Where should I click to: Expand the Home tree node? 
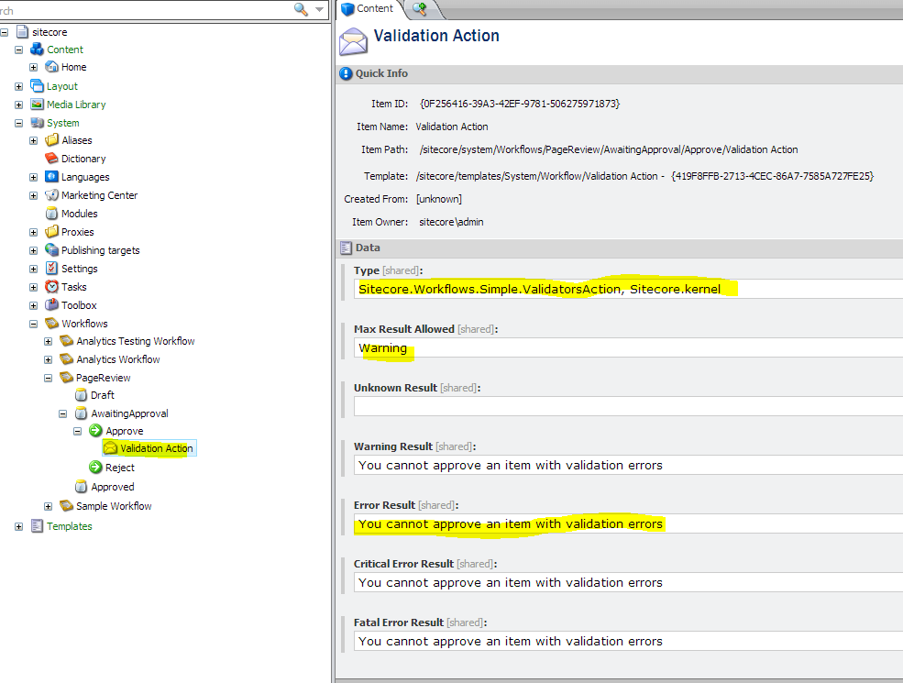tap(33, 67)
